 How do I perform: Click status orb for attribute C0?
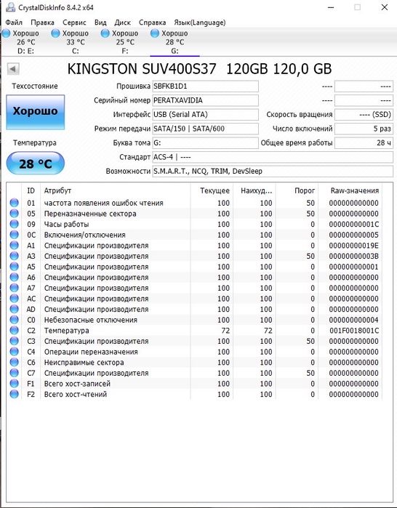15,320
